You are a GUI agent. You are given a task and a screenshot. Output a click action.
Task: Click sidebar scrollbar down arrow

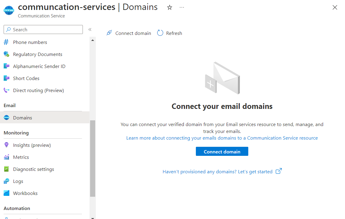93,218
